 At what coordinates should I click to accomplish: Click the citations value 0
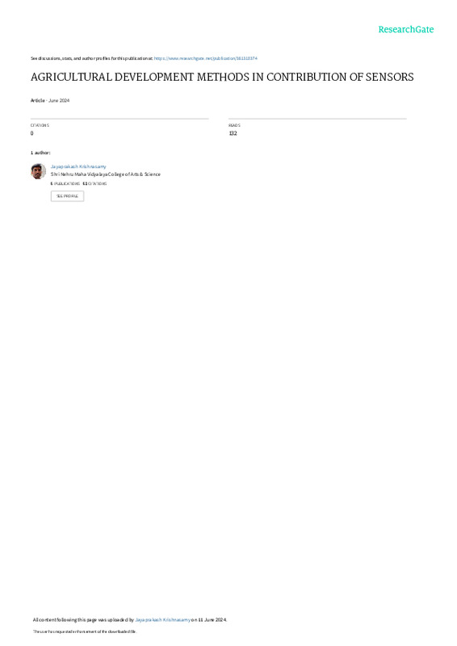(31, 133)
